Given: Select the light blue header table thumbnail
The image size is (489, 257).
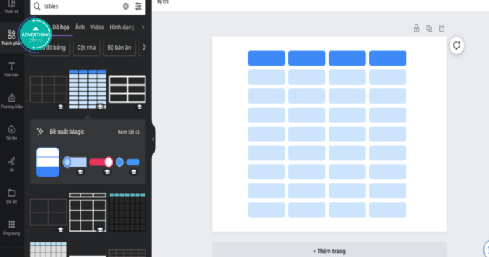Looking at the screenshot, I should [48, 249].
